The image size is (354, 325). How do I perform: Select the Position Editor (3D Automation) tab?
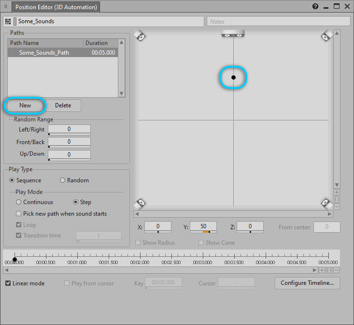pos(56,7)
